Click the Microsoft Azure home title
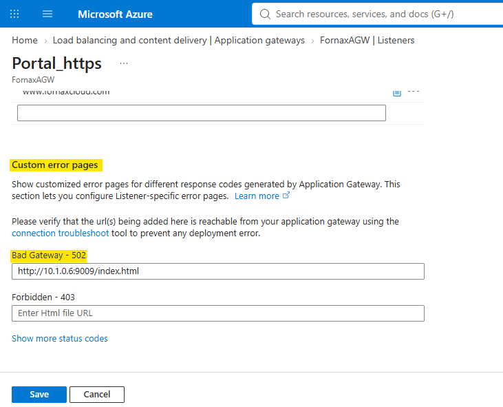The width and height of the screenshot is (503, 407). pos(115,14)
